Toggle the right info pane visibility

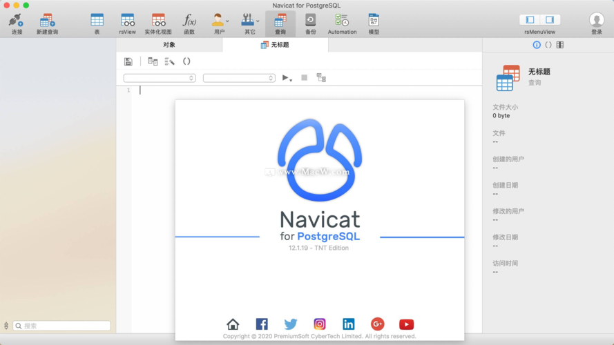coord(550,19)
